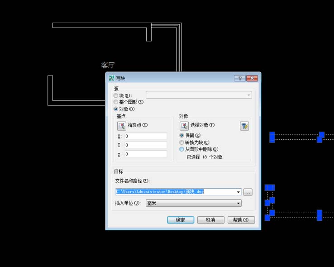Choose 转换为块 convert to block option
The height and width of the screenshot is (267, 334).
(181, 142)
